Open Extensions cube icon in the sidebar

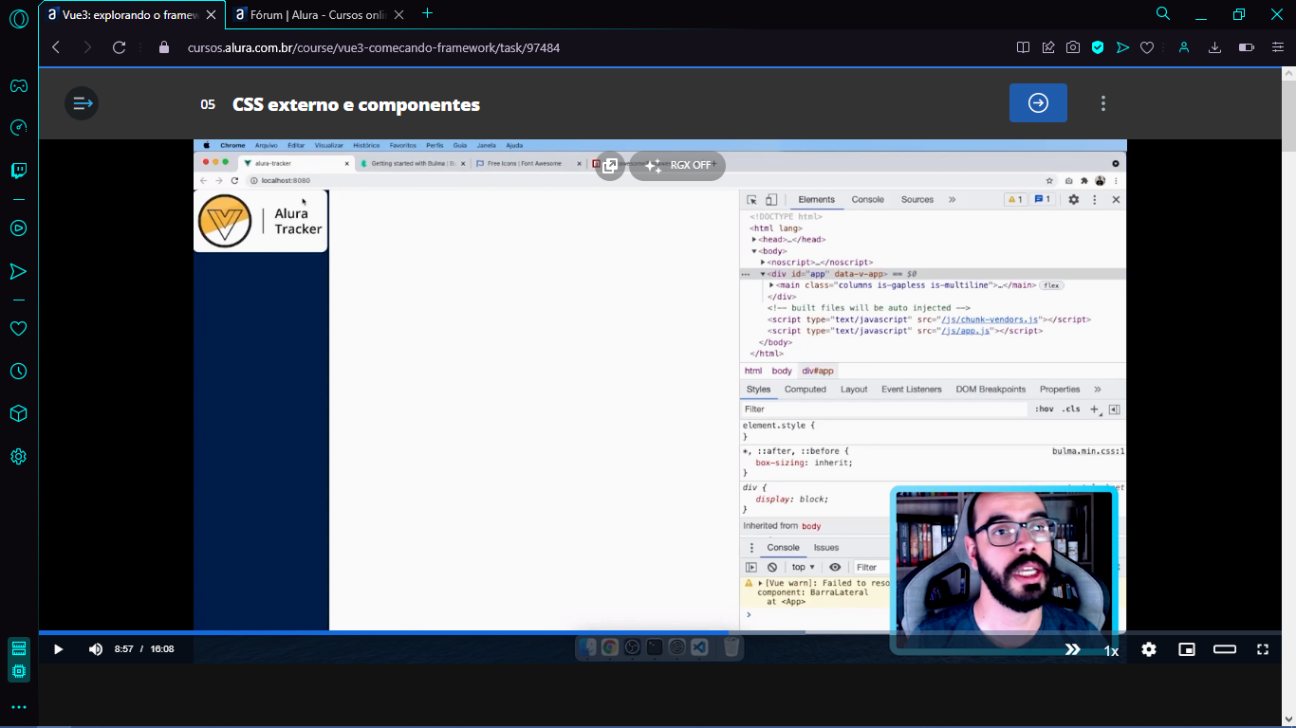pos(18,414)
